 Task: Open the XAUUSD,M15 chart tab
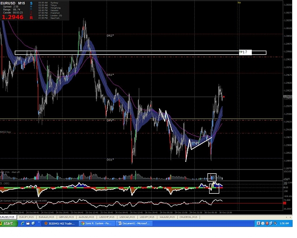click(167, 217)
